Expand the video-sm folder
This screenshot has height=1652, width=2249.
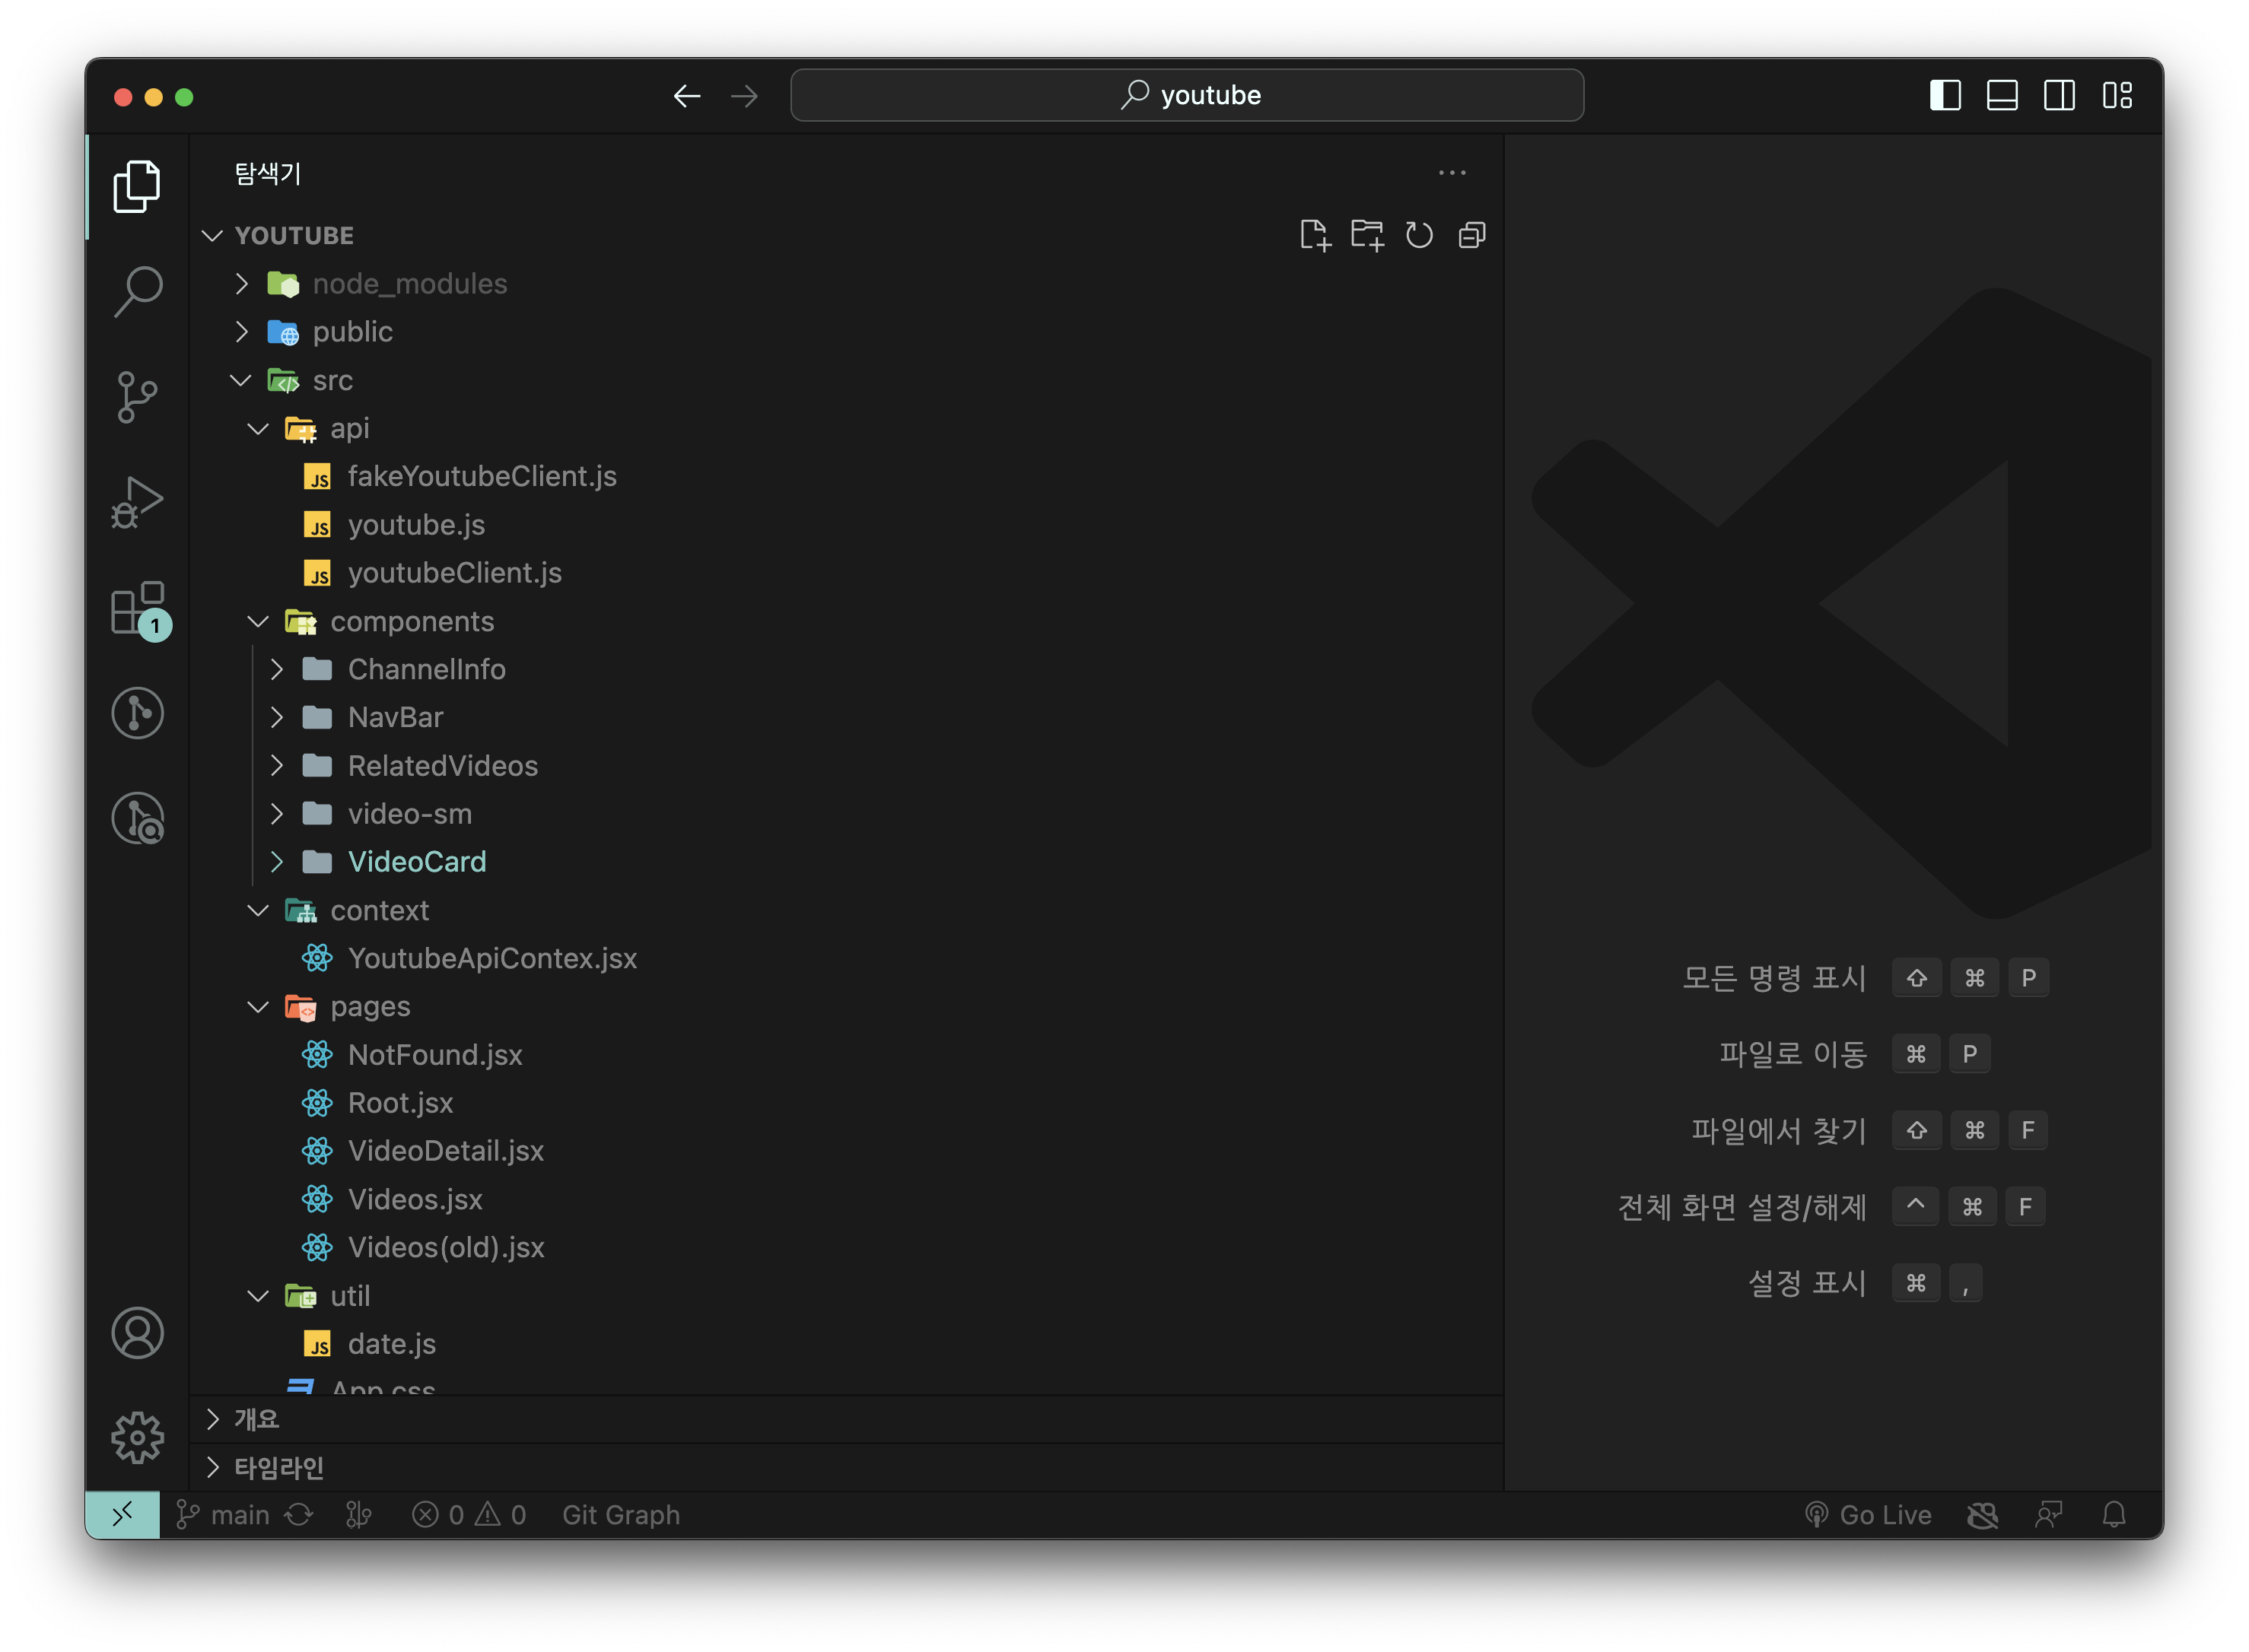[277, 814]
